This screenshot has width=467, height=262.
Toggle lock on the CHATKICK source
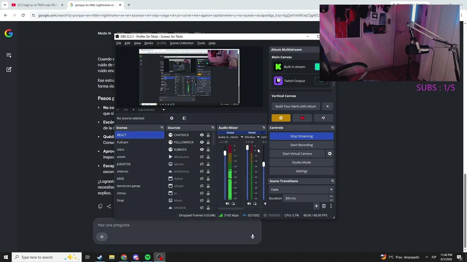(x=208, y=135)
